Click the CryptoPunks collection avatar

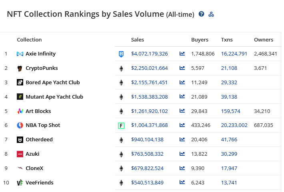pos(20,68)
